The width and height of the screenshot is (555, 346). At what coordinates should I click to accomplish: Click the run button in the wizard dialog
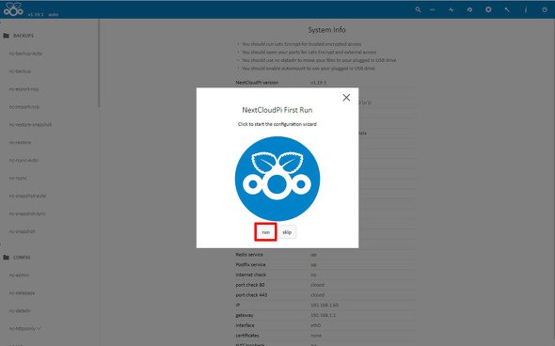point(265,232)
